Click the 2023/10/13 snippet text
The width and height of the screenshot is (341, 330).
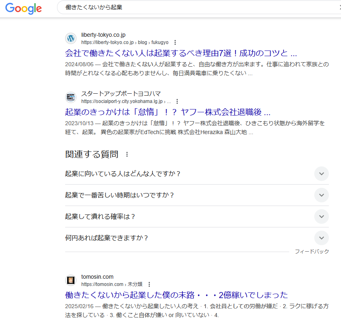click(195, 128)
